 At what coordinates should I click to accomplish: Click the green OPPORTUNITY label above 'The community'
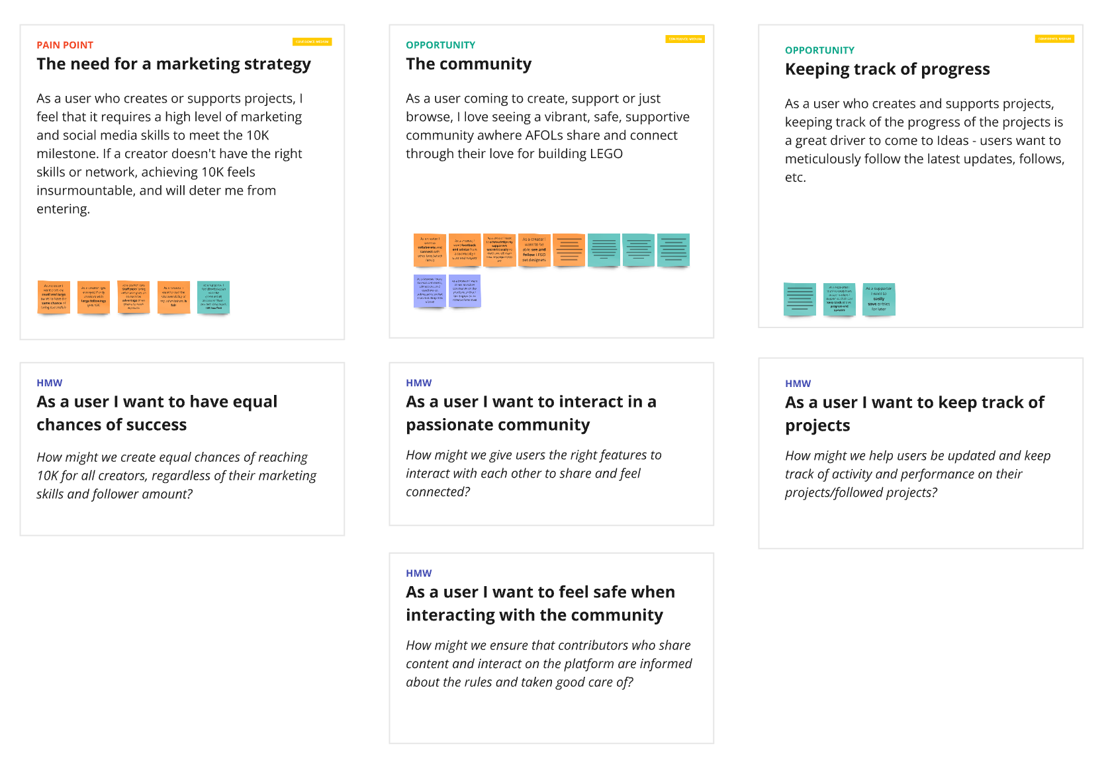click(x=440, y=45)
